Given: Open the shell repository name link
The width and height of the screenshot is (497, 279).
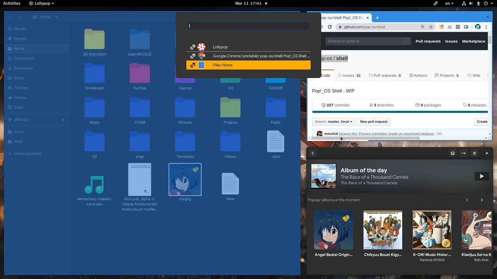Looking at the screenshot, I should 342,59.
